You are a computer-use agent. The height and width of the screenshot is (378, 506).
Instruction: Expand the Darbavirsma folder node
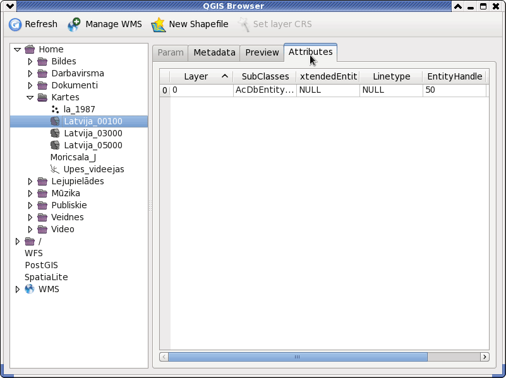point(30,73)
